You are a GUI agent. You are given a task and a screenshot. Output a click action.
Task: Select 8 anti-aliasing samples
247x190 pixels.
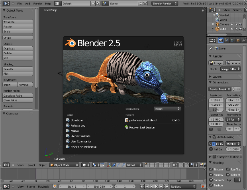(214, 144)
